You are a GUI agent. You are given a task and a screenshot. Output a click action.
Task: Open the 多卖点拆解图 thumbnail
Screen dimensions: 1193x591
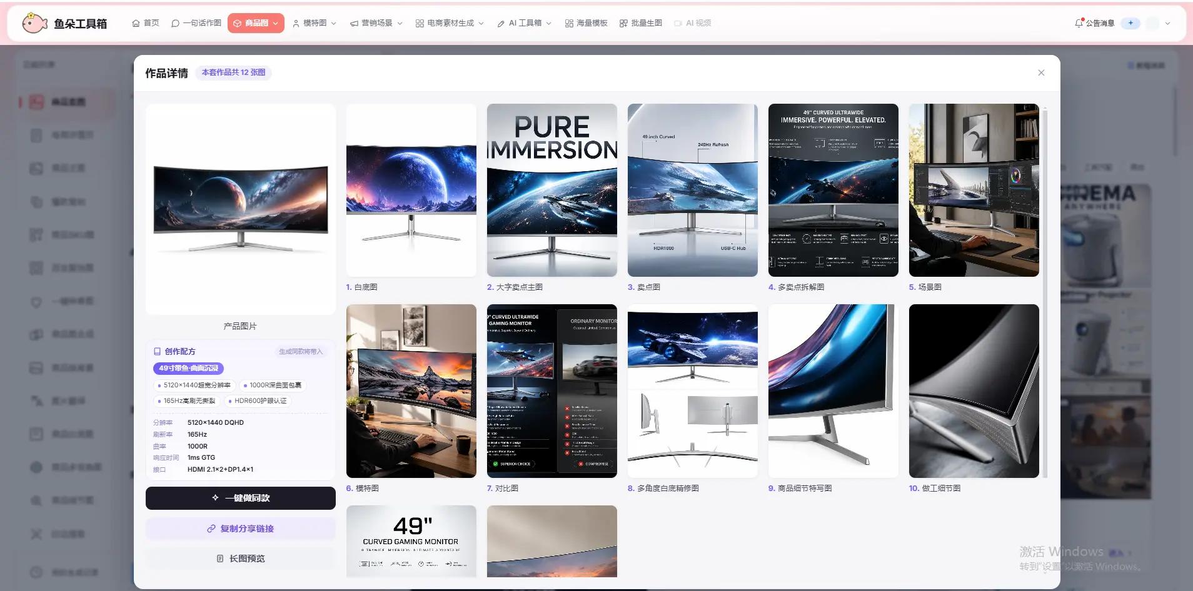coord(833,190)
